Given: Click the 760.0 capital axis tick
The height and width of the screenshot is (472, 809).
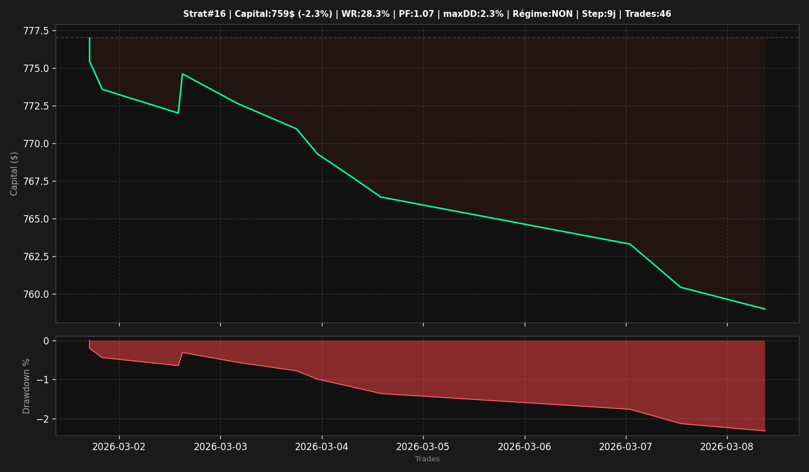Looking at the screenshot, I should click(36, 294).
